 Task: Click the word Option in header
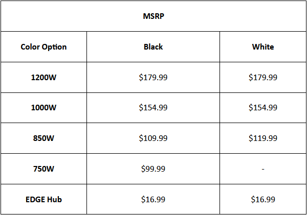coord(54,47)
